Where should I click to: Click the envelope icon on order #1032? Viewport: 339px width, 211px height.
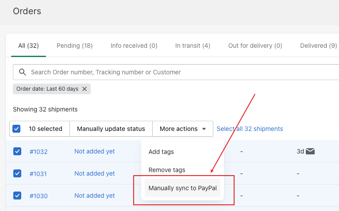[310, 151]
